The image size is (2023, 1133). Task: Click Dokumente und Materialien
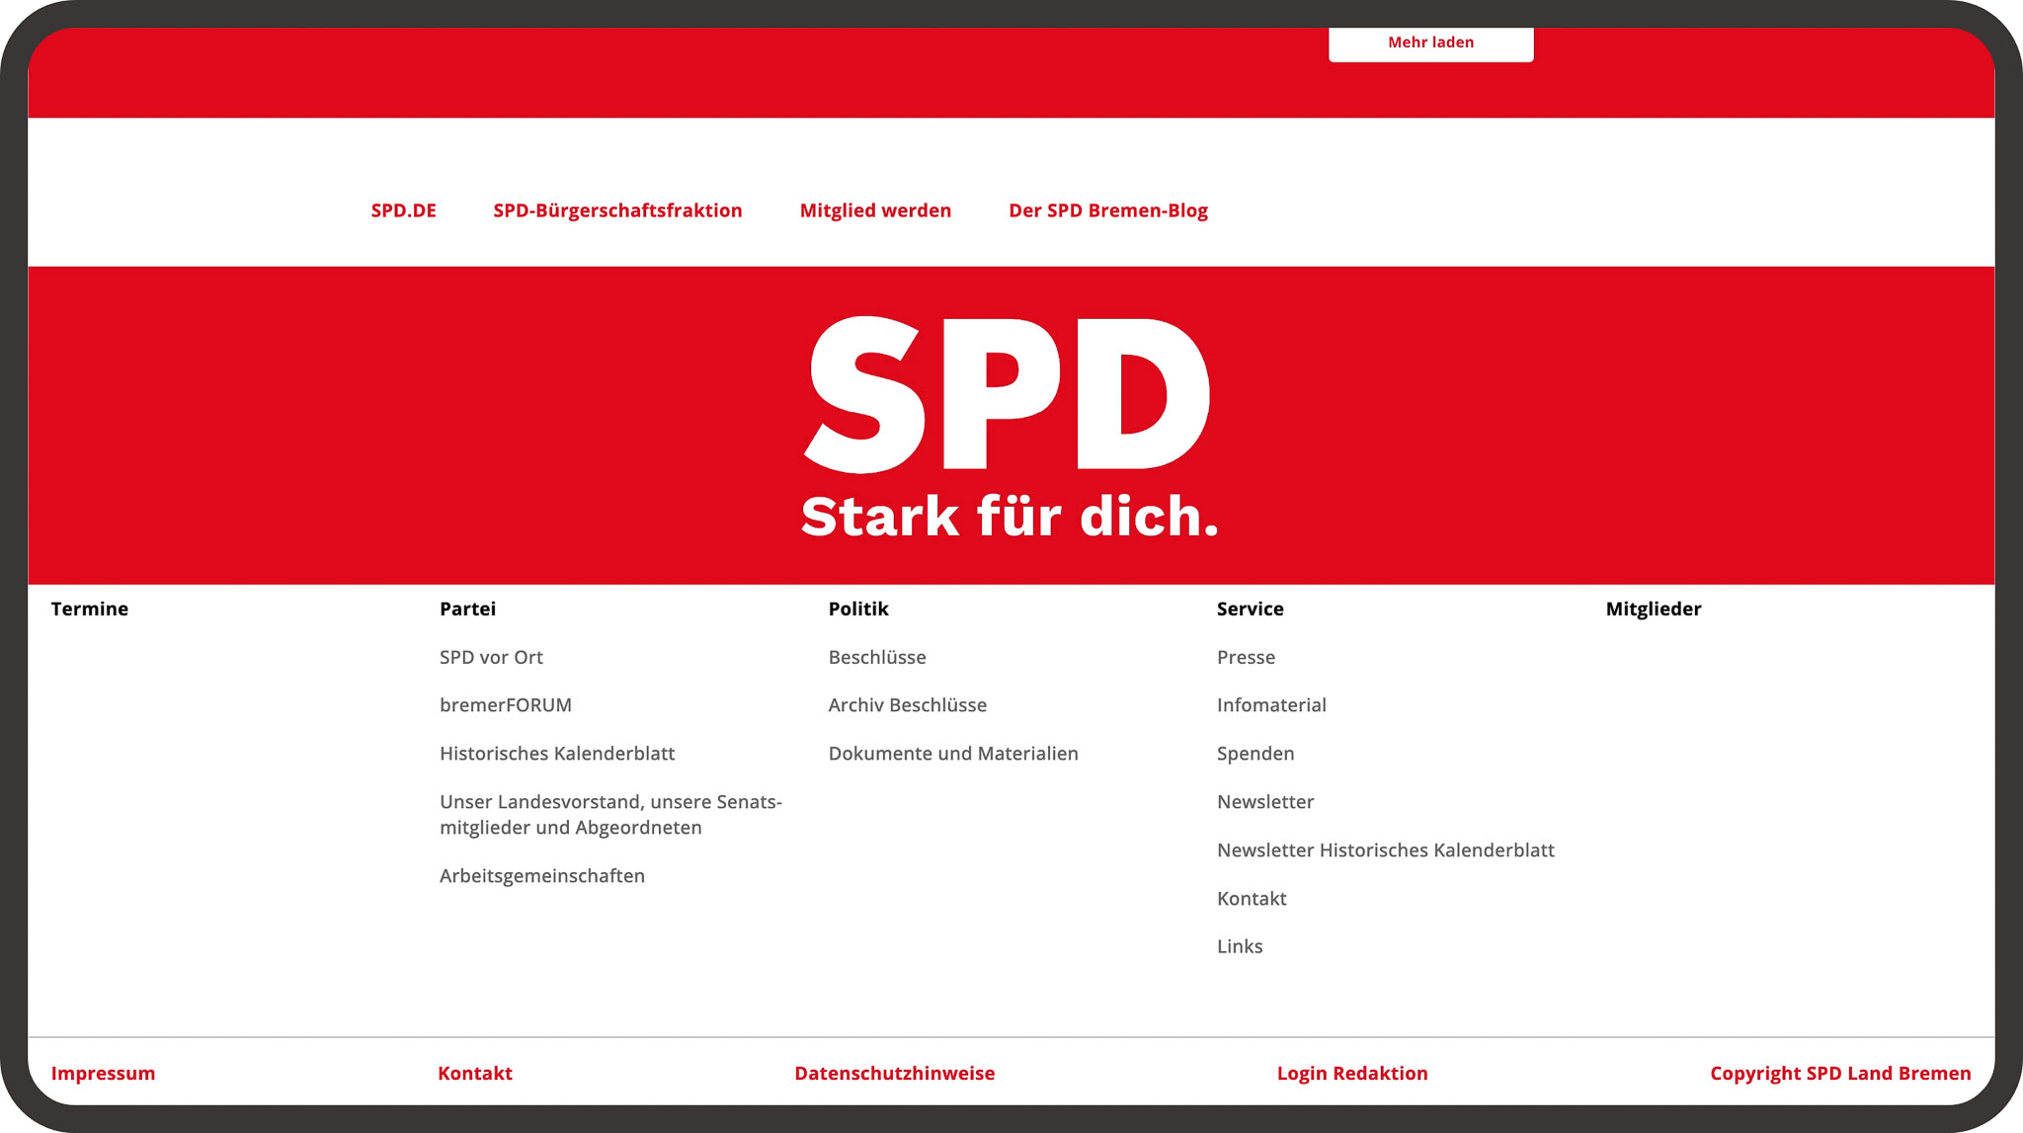[953, 754]
